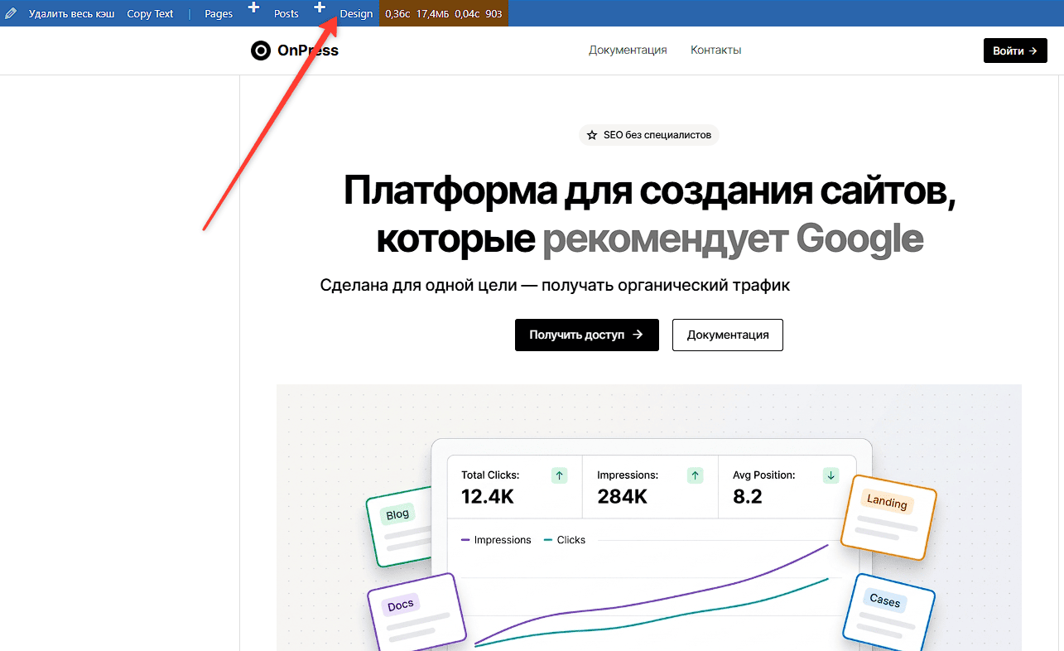Click the 12.4K Total Clicks value

pyautogui.click(x=488, y=497)
